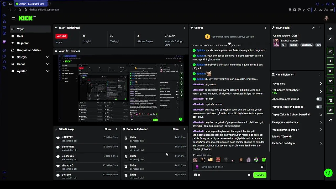Image resolution: width=336 pixels, height=189 pixels.
Task: Click the stream preview thumbnail
Action: 121,88
